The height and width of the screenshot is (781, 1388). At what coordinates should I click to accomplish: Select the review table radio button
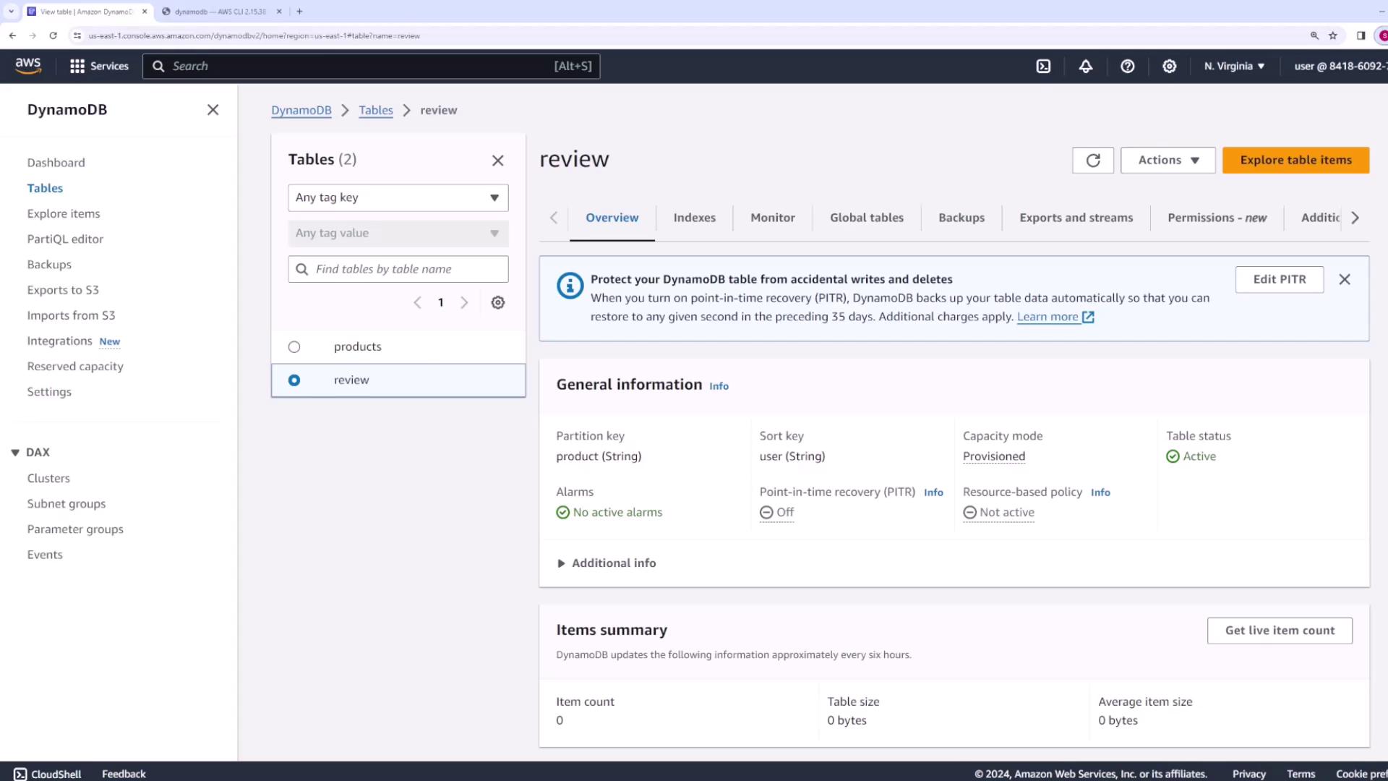(294, 380)
